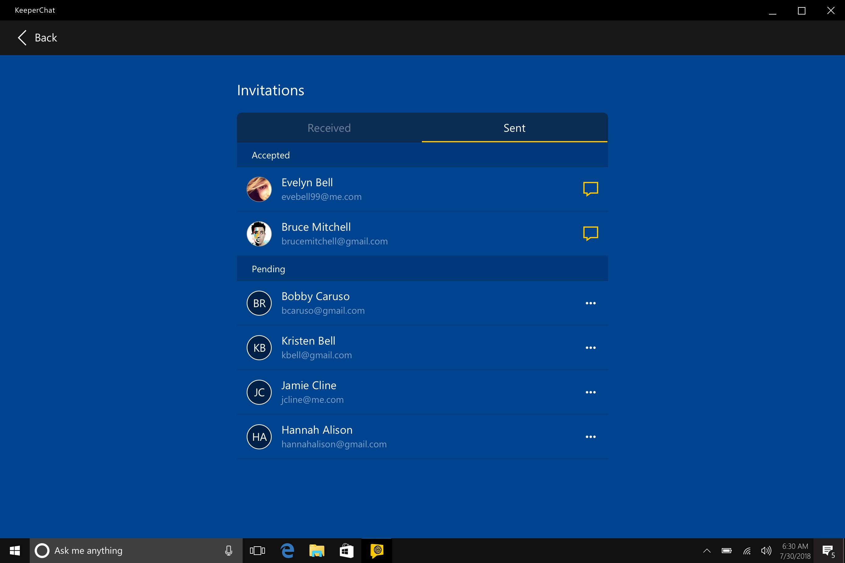Click Evelyn Bell's profile picture
845x563 pixels.
point(259,189)
